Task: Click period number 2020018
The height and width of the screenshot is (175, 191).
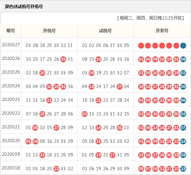Action: [x=11, y=168]
